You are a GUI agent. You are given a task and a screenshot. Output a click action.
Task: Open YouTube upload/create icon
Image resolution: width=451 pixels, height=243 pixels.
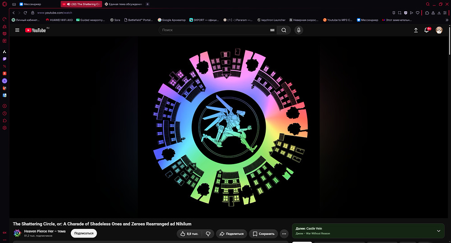coord(416,30)
